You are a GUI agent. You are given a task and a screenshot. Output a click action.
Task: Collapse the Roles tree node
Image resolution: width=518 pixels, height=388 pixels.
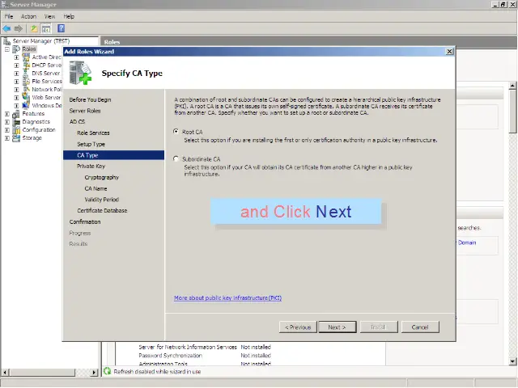click(7, 49)
